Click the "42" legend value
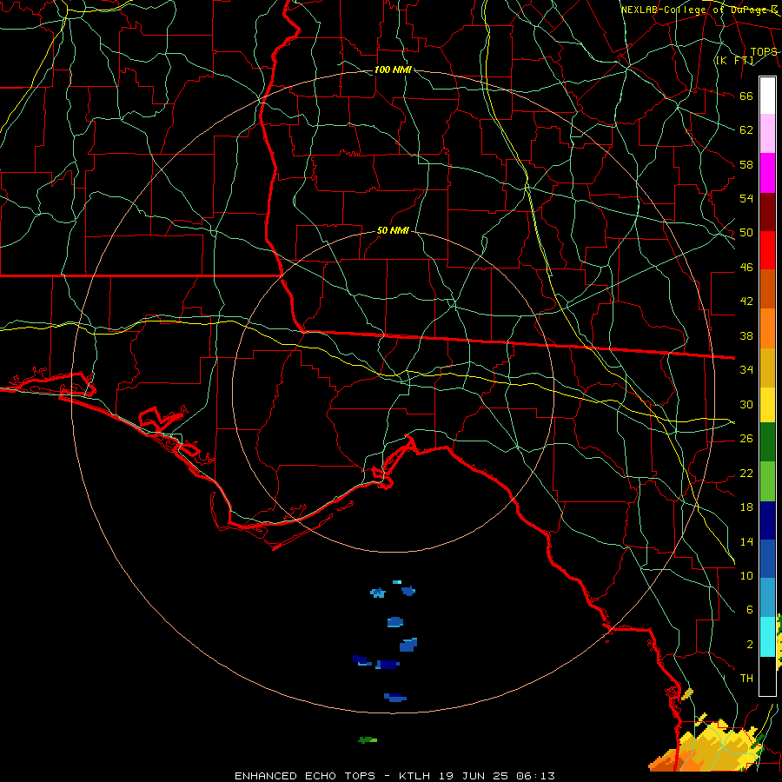Image resolution: width=782 pixels, height=782 pixels. pyautogui.click(x=746, y=302)
